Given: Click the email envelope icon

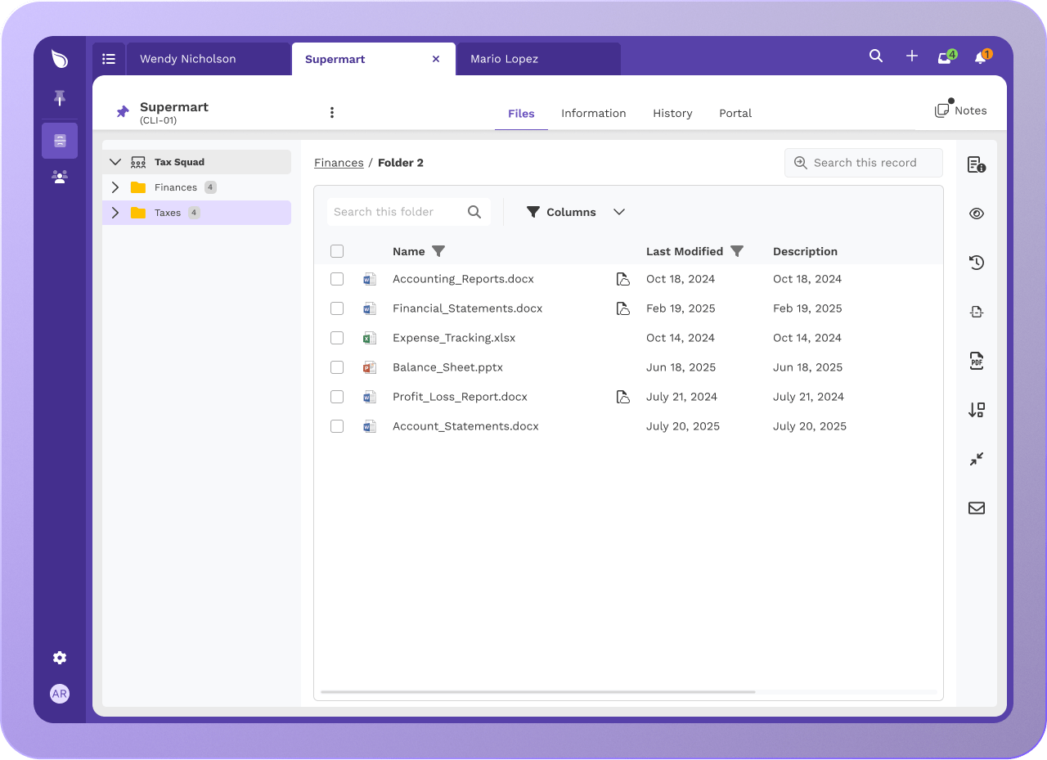Looking at the screenshot, I should (x=977, y=508).
